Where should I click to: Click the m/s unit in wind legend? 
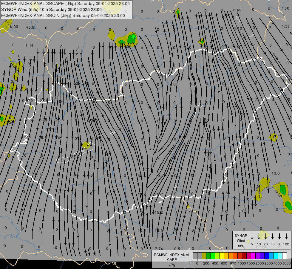(x=241, y=245)
